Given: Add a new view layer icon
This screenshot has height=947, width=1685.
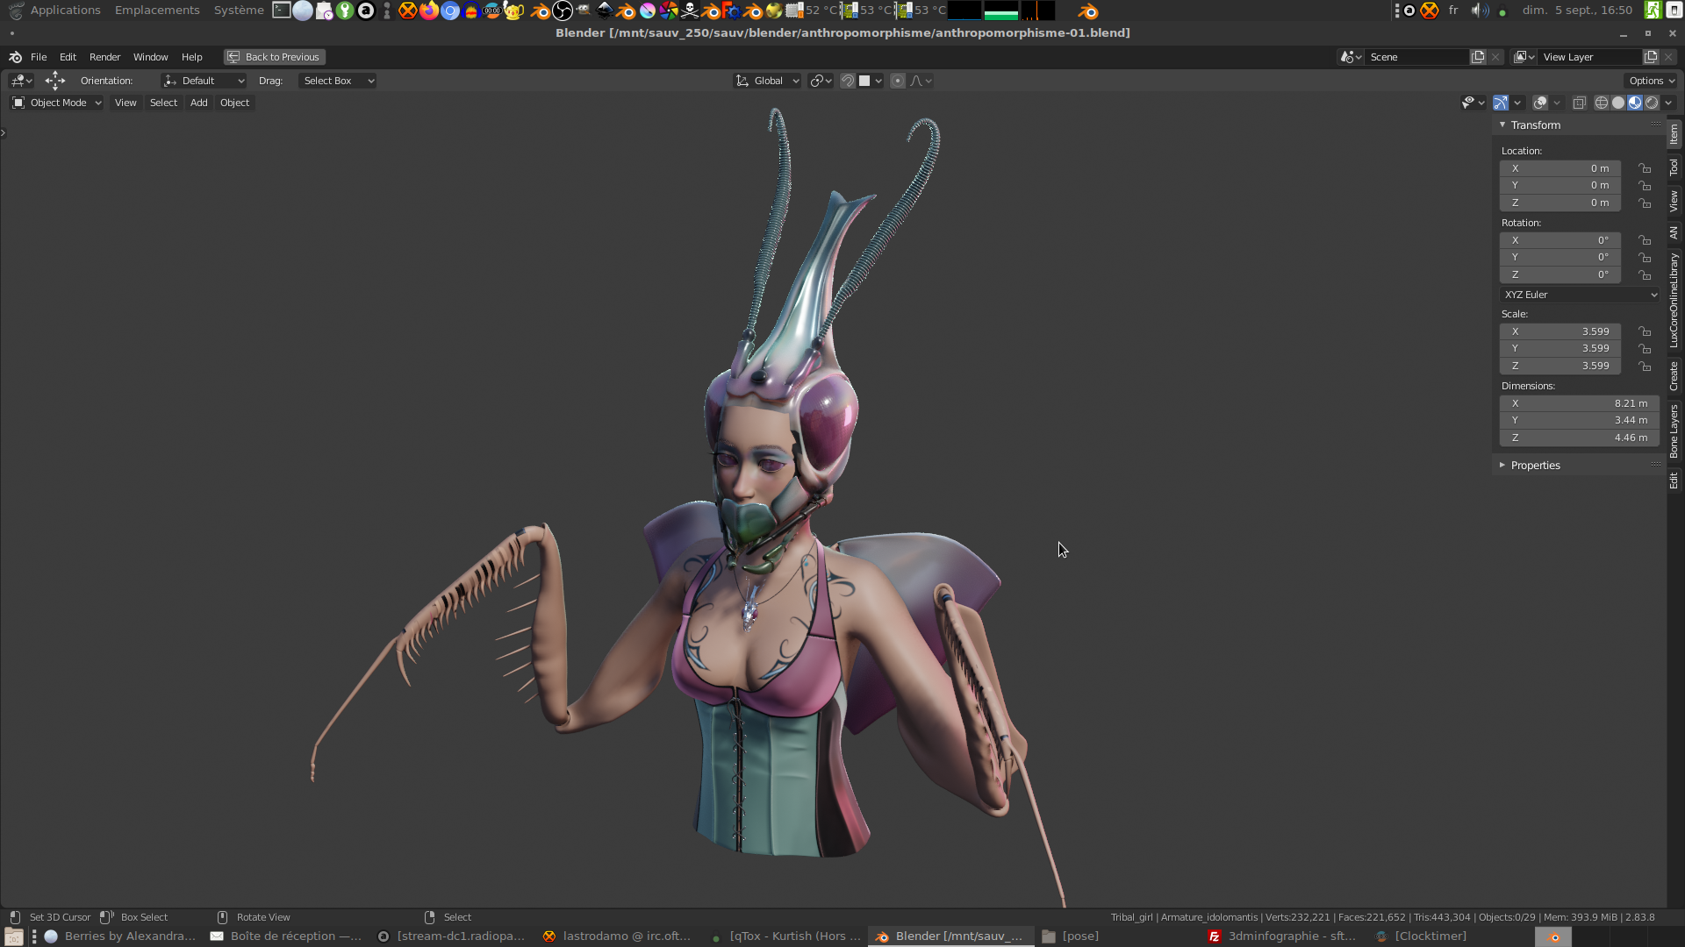Looking at the screenshot, I should [1651, 57].
